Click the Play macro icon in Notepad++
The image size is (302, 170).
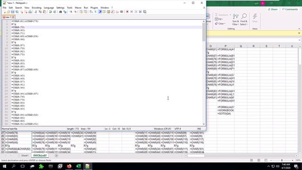136,12
